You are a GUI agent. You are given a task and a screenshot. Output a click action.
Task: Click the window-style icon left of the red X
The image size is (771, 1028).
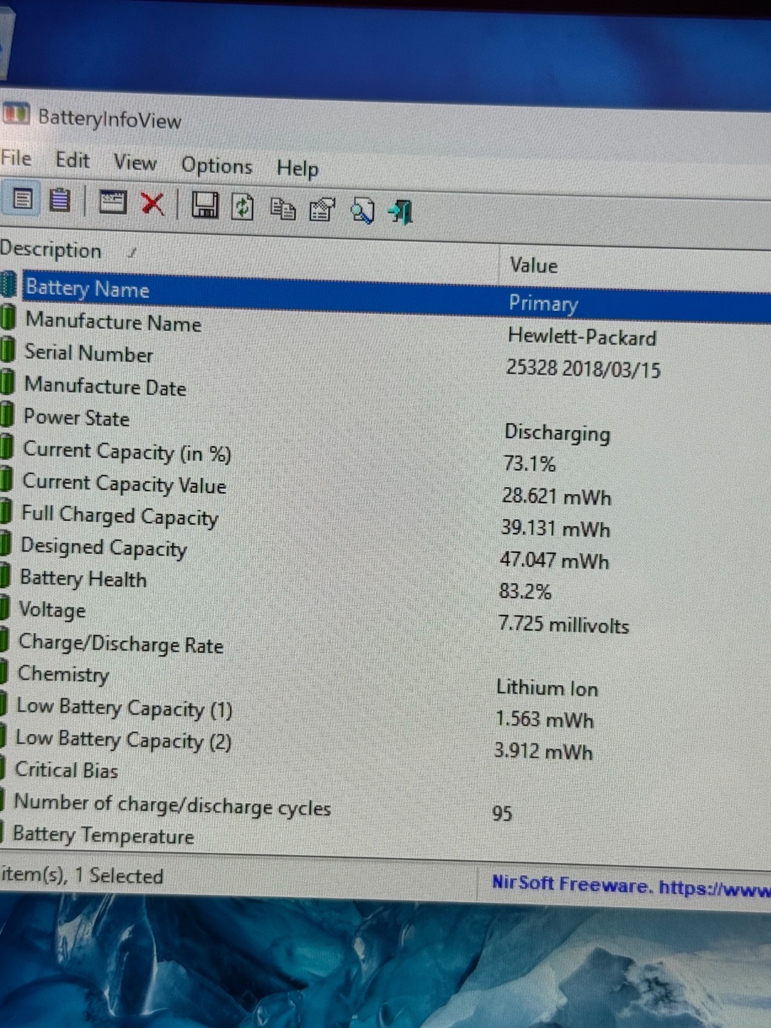tap(112, 202)
